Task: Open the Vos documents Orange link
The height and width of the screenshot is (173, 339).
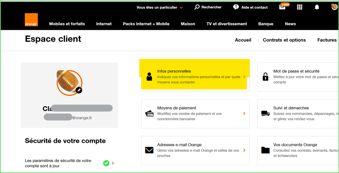Action: tap(295, 145)
